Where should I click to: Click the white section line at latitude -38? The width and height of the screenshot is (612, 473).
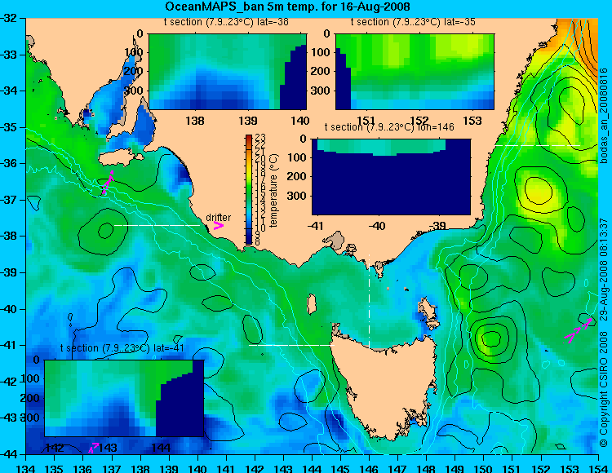157,225
